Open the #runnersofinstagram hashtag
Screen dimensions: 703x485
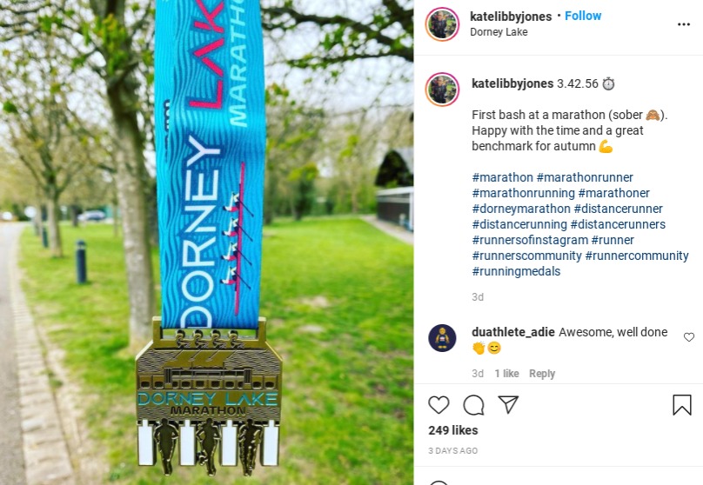coord(530,240)
